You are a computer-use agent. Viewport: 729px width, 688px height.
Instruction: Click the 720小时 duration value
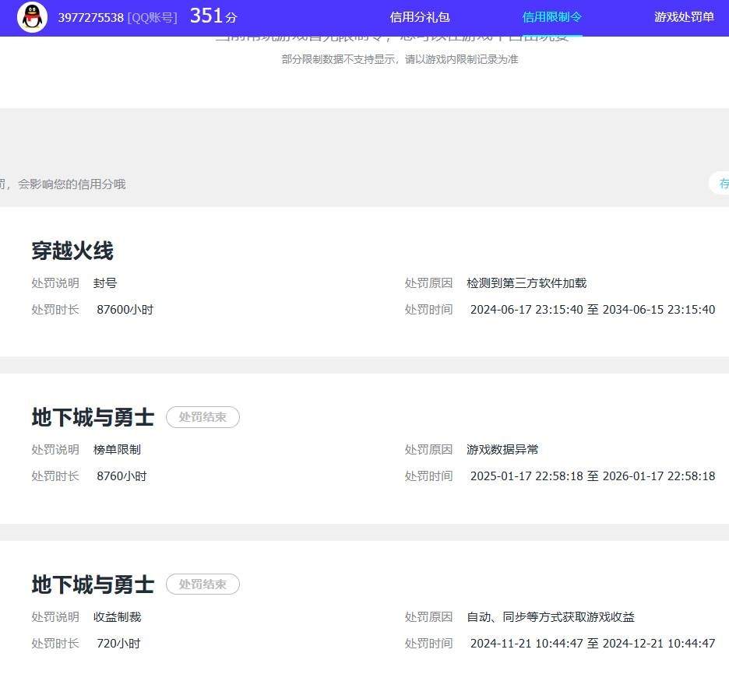[x=118, y=644]
